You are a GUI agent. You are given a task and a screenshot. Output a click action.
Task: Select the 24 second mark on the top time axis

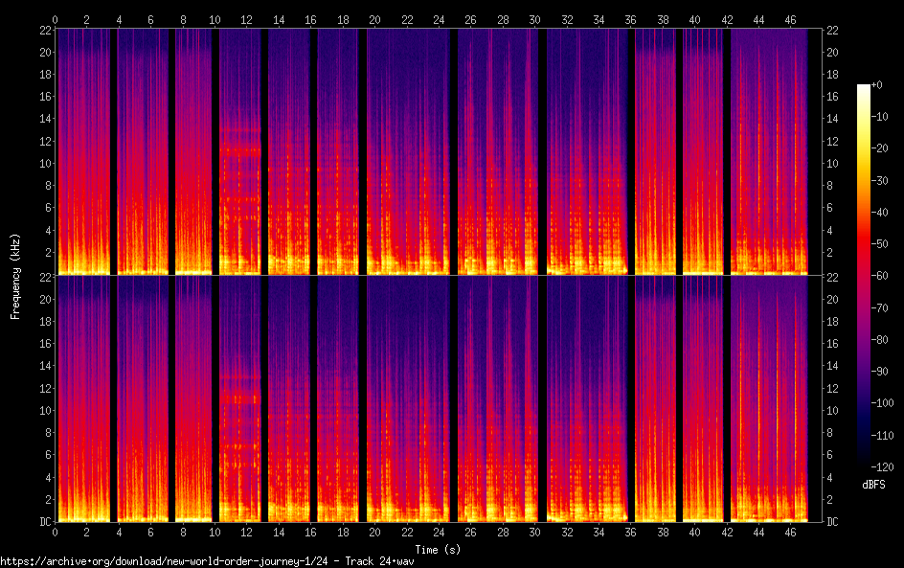pos(439,19)
